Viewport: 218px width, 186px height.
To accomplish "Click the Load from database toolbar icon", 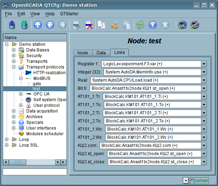I will (x=12, y=25).
